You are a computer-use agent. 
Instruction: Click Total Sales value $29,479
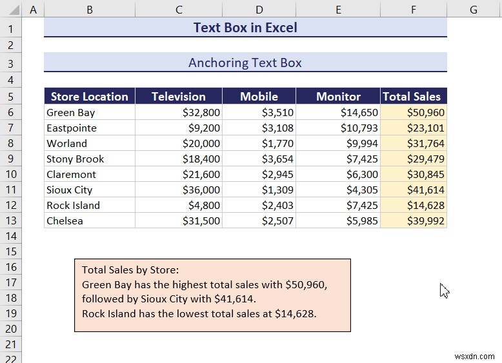[x=414, y=159]
